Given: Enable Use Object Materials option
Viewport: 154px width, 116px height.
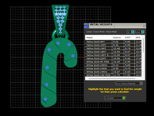Looking at the screenshot, I should [x=129, y=83].
